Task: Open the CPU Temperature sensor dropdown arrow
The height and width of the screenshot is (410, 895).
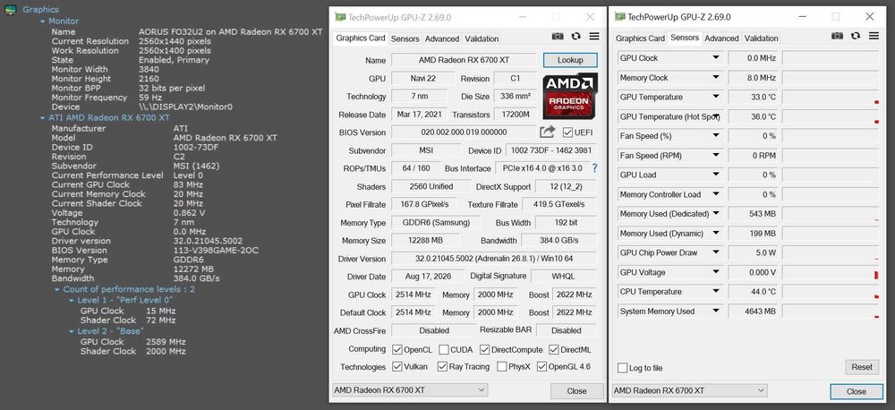Action: tap(715, 292)
